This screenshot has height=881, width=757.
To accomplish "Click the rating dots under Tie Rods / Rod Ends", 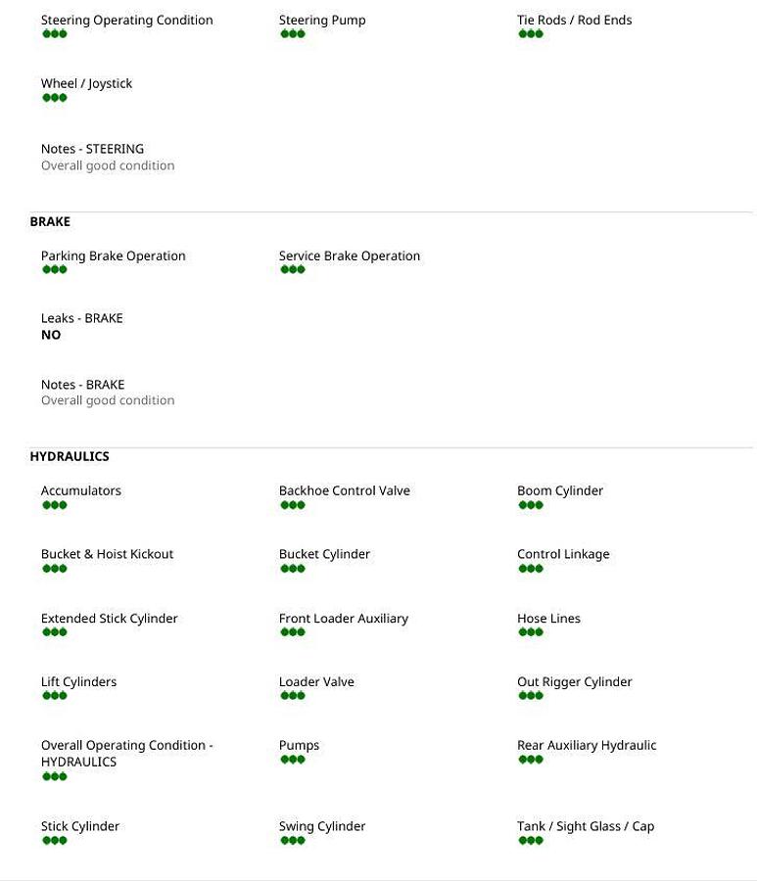I will click(x=530, y=34).
